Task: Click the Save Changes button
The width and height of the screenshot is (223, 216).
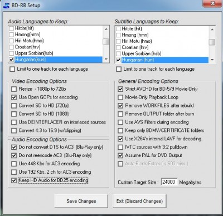Action: [x=81, y=201]
